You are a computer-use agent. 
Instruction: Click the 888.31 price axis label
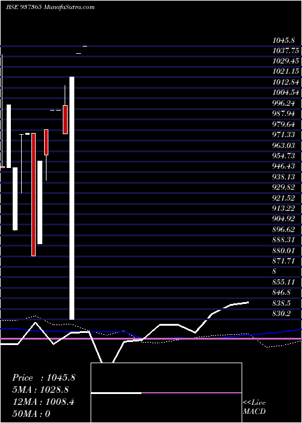click(x=284, y=240)
